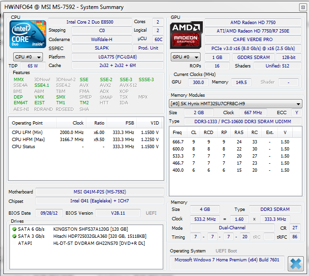This screenshot has height=276, width=309.
Task: Expand the SK Hynix memory module dropdown
Action: click(x=235, y=103)
